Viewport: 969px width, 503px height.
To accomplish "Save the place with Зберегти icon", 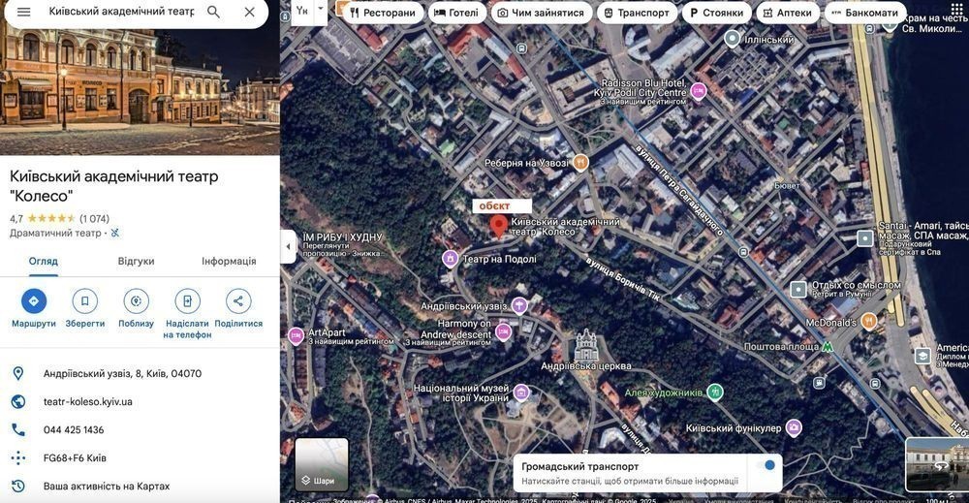I will pos(85,301).
